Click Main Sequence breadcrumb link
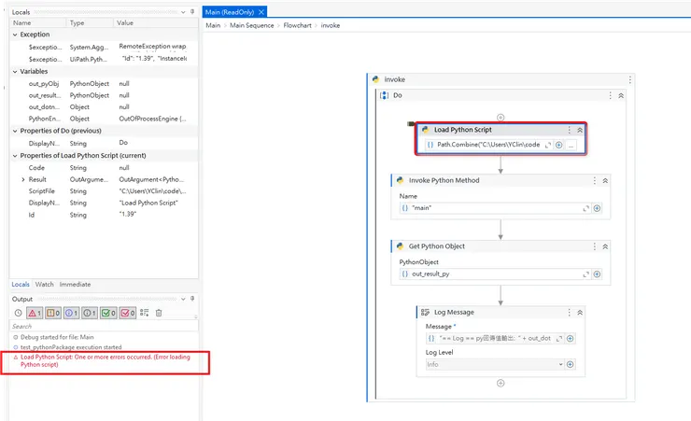The image size is (691, 421). click(x=251, y=25)
